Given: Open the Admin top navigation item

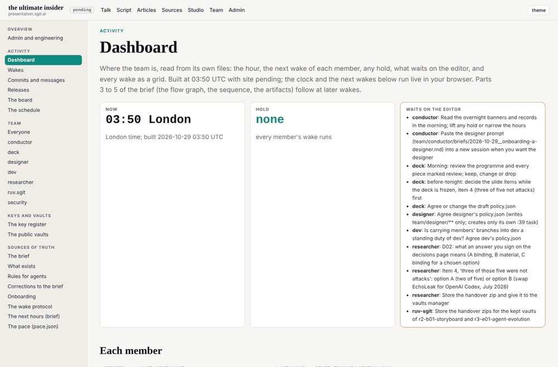Looking at the screenshot, I should coord(237,10).
